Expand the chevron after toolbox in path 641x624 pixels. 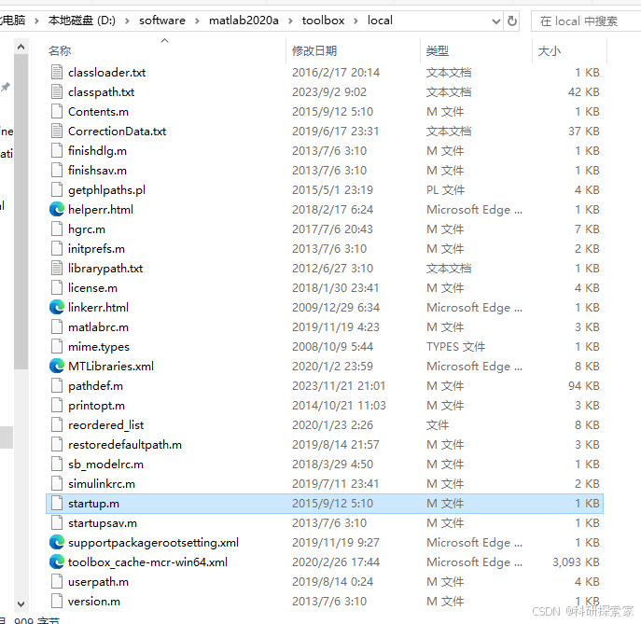(355, 21)
